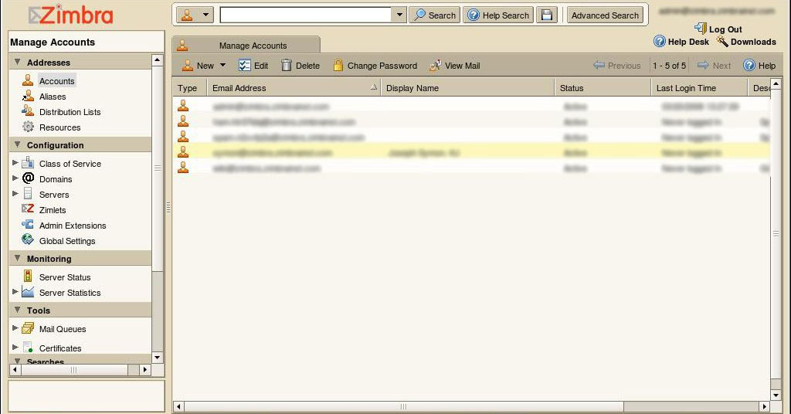Click the Search button

[x=434, y=15]
